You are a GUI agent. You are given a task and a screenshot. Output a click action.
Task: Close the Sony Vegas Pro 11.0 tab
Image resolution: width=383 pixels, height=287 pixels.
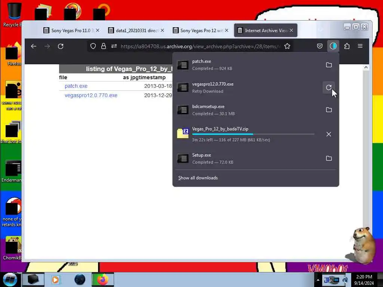tap(98, 30)
